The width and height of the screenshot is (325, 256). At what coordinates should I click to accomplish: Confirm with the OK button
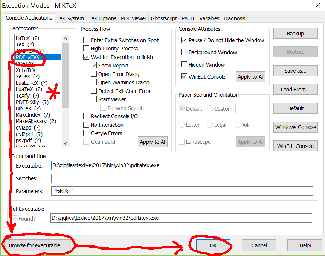point(213,245)
